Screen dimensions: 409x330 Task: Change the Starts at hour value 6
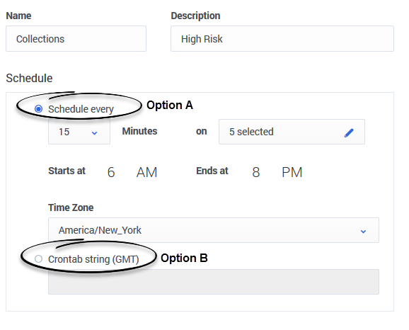[x=111, y=172]
